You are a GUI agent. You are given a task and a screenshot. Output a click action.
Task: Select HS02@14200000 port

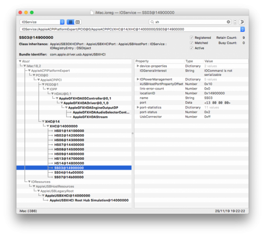69,135
